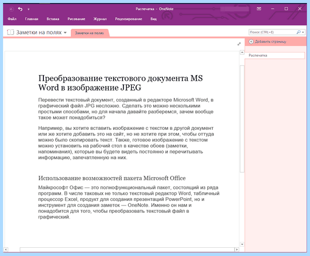Click paragraph starting 'Перевести текстовый документ'
Screen dimensions: 310x256
(x=126, y=109)
